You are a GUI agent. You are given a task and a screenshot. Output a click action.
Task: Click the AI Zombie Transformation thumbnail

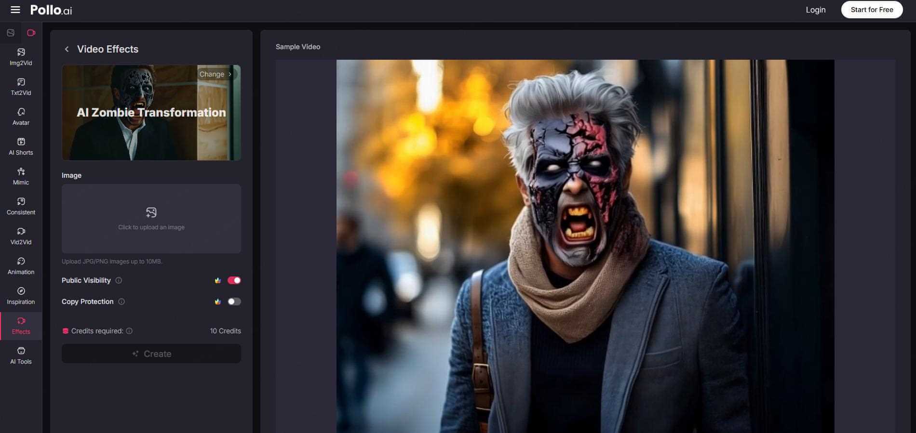click(151, 113)
